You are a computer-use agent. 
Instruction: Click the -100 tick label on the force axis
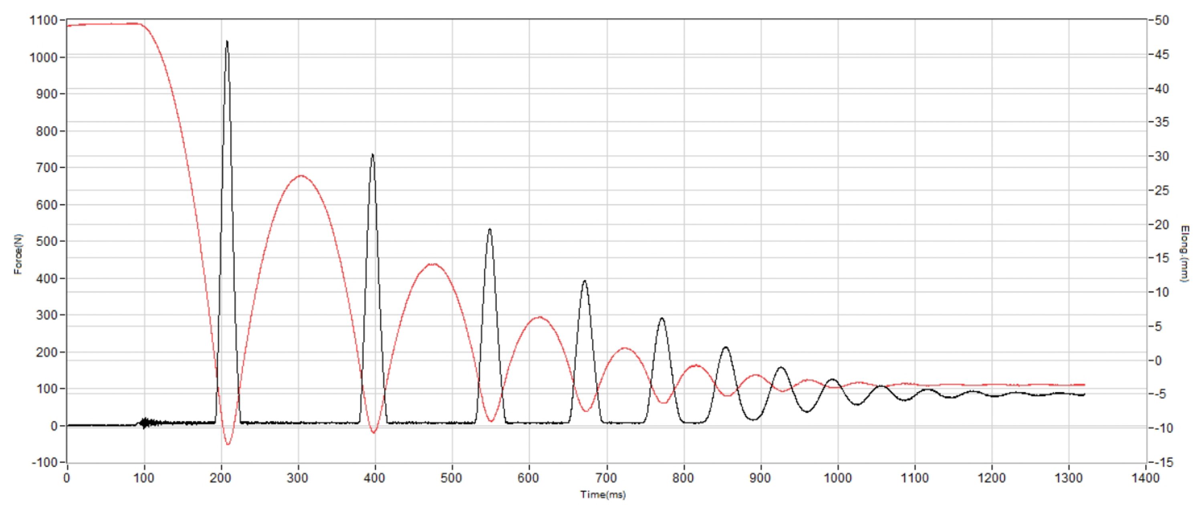44,463
